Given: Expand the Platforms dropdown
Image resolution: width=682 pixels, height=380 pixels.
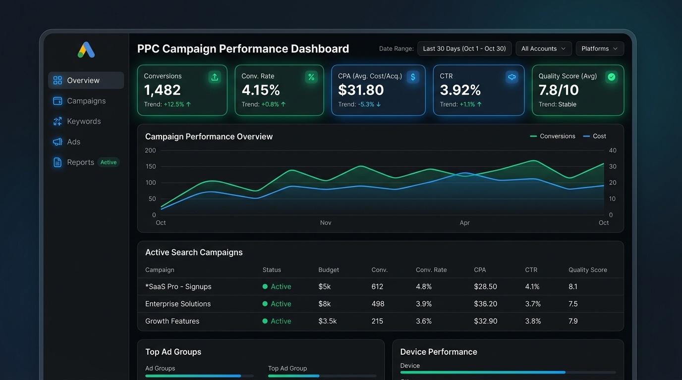Looking at the screenshot, I should coord(600,48).
